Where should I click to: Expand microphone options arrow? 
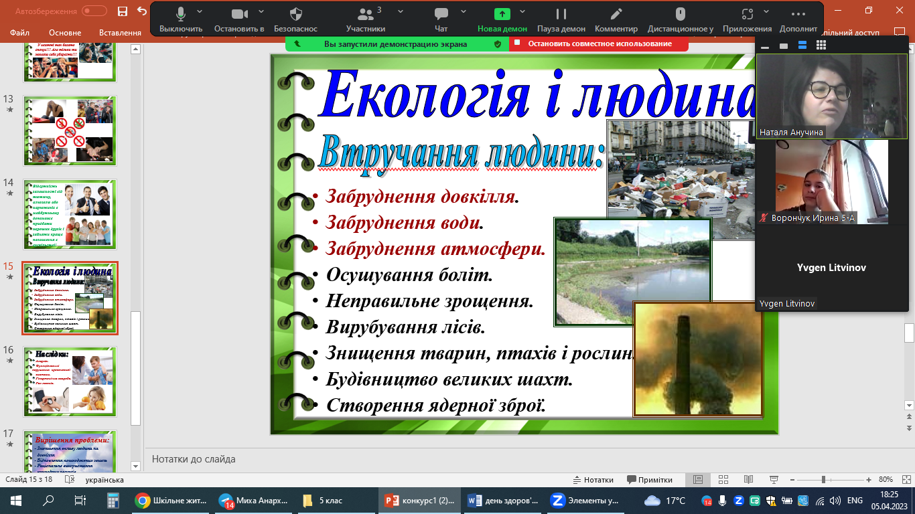(x=201, y=11)
